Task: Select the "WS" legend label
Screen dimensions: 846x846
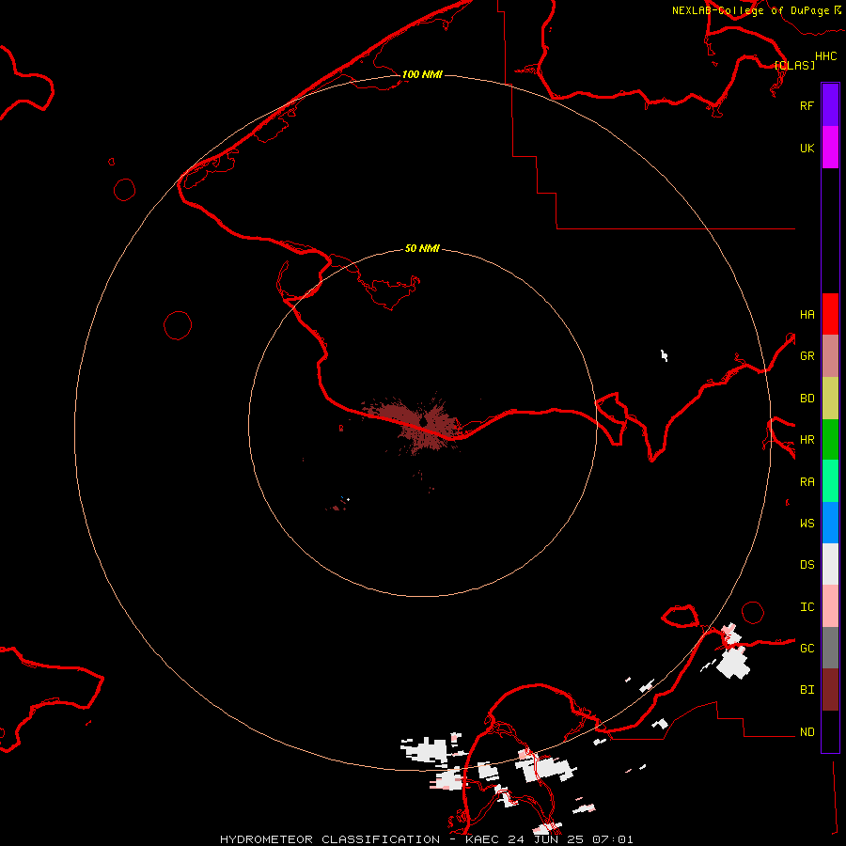Action: [807, 524]
